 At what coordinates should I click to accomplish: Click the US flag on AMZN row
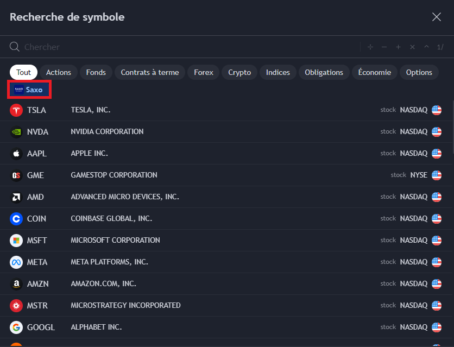[436, 283]
